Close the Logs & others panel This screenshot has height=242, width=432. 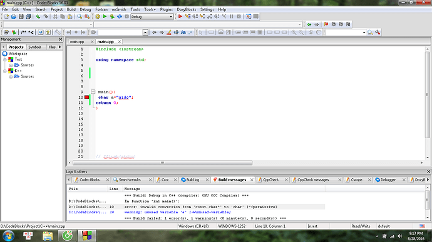tap(428, 171)
